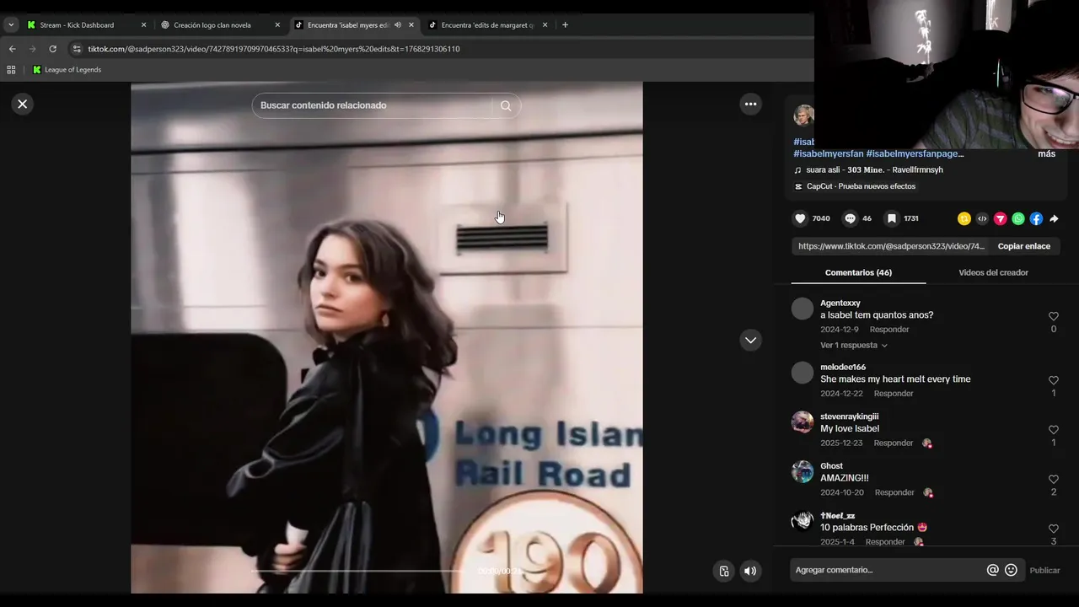This screenshot has height=607, width=1079.
Task: Save video with bookmark icon
Action: click(891, 218)
